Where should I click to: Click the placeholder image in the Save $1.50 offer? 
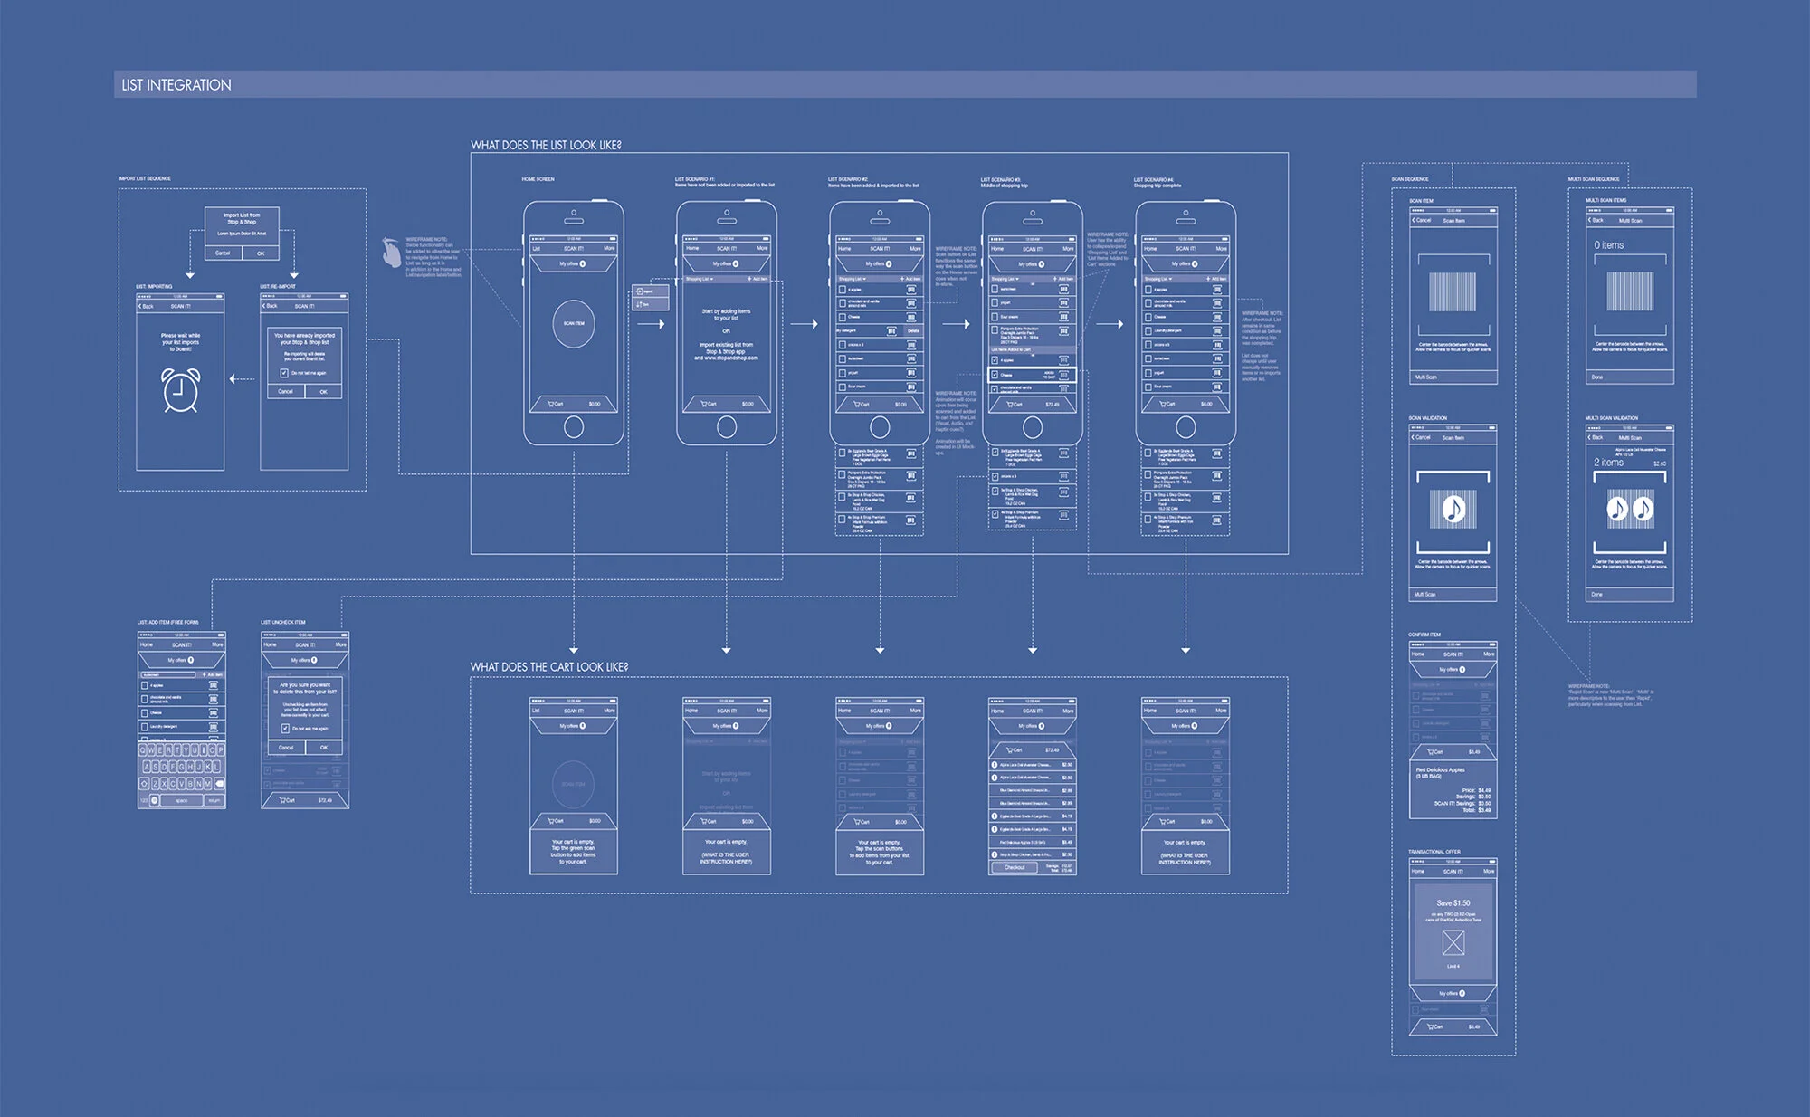(1453, 943)
